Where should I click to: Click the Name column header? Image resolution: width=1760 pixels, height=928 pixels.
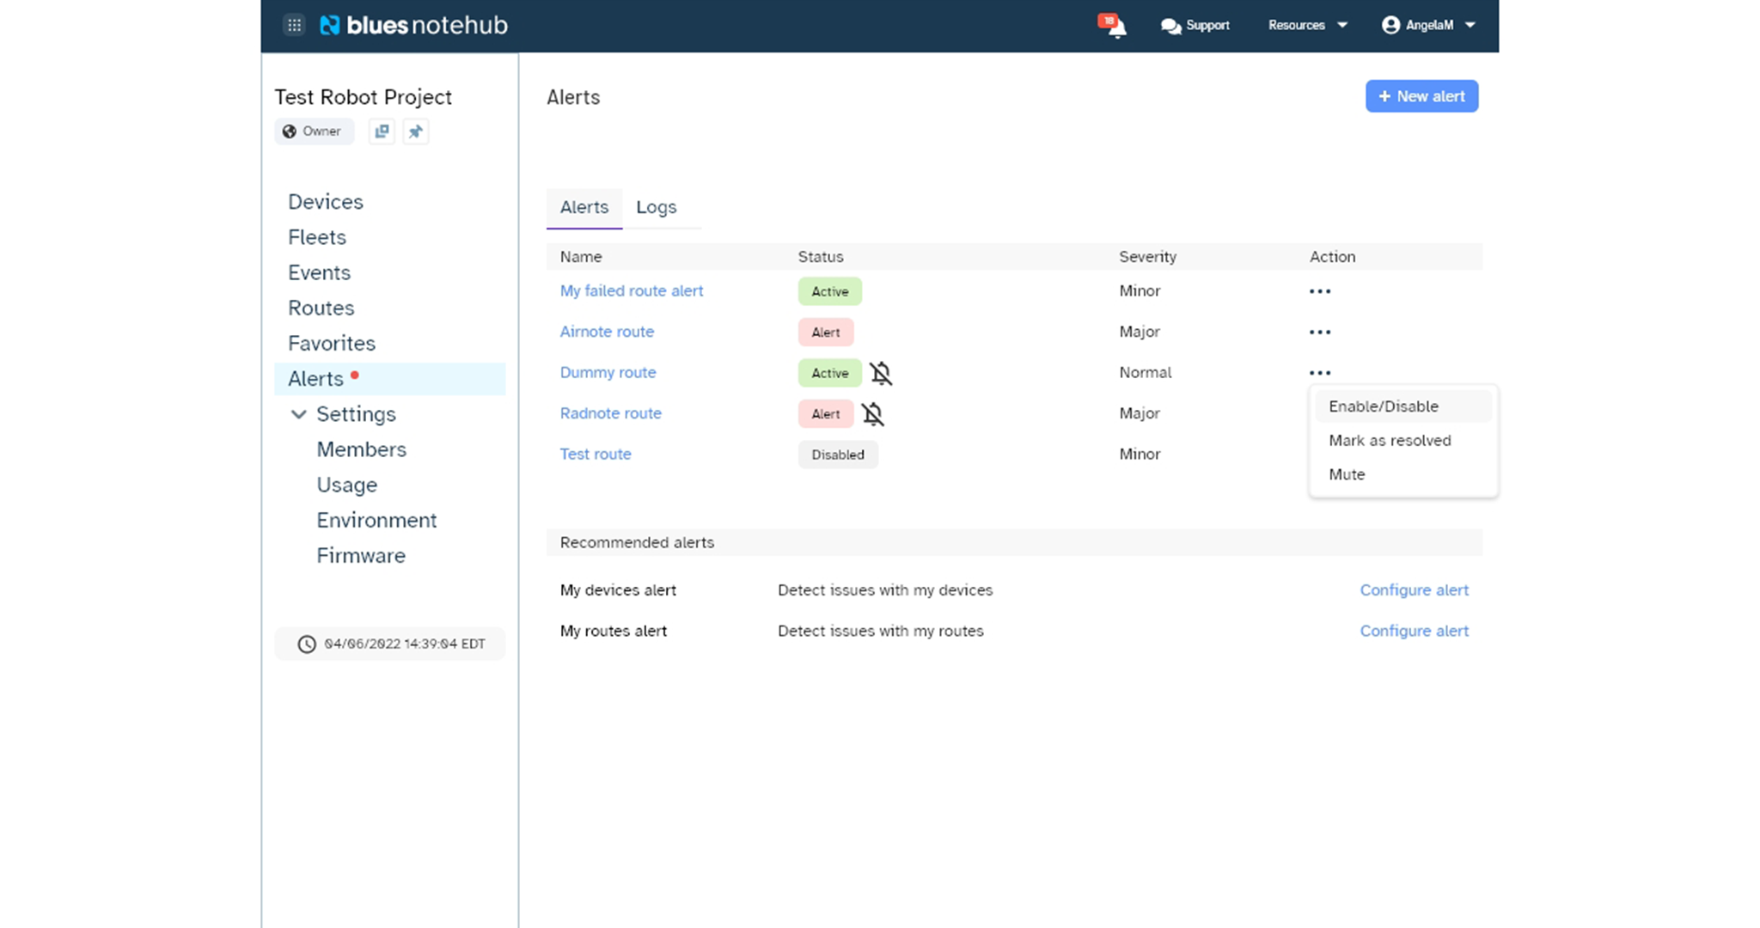[x=581, y=257]
